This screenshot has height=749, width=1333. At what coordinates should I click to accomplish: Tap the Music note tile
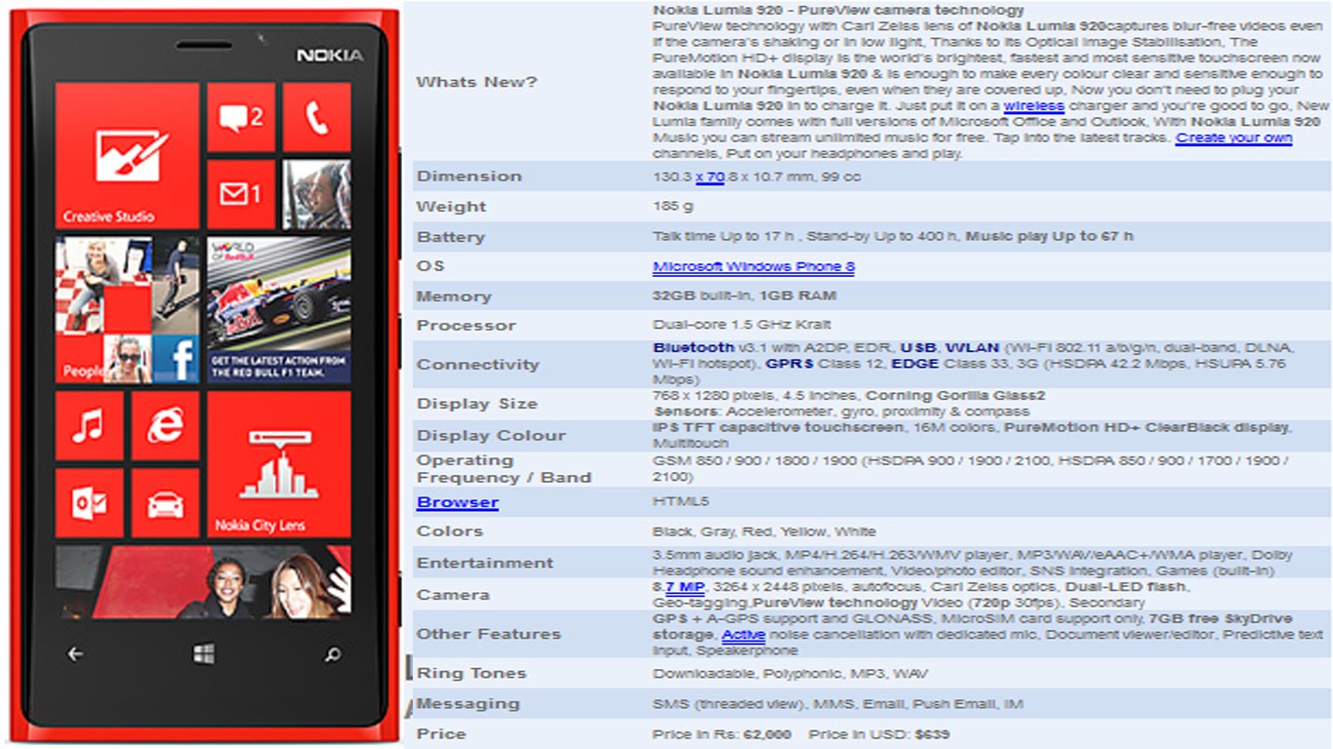[89, 425]
